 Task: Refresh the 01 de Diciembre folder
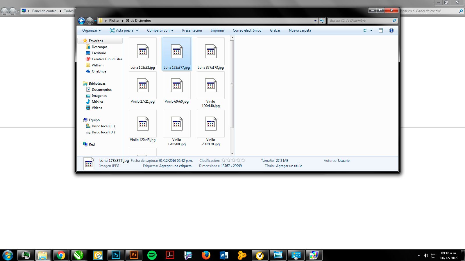[322, 21]
